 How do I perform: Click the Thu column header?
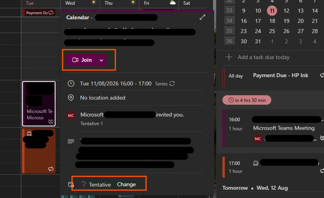[x=109, y=3]
